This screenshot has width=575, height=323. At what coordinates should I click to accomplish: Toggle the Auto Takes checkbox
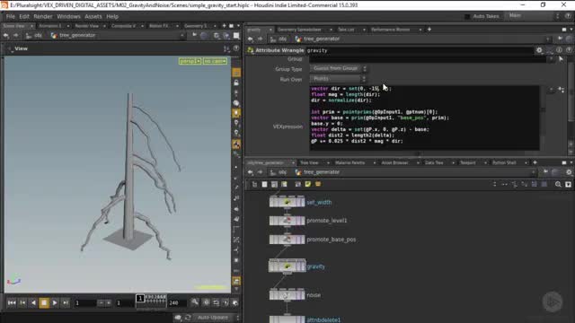[467, 16]
